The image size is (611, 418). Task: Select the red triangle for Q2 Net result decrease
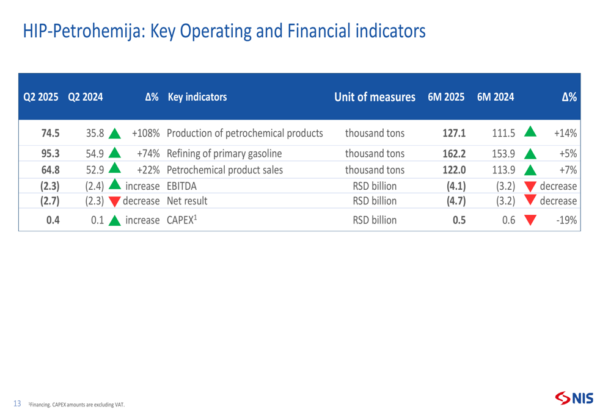point(115,201)
